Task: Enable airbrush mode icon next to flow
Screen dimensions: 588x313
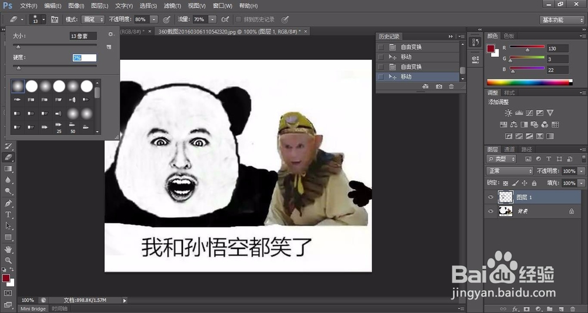Action: 225,19
